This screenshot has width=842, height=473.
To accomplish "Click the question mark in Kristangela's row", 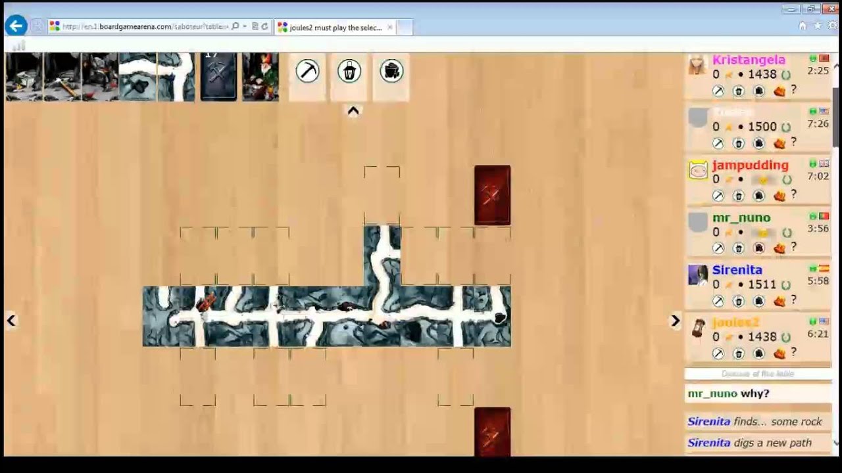I will pyautogui.click(x=794, y=89).
